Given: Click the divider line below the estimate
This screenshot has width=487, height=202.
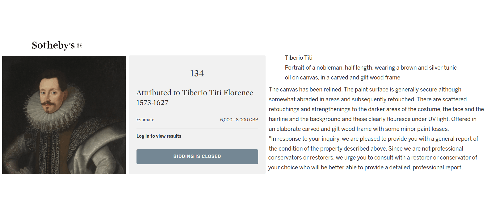Looking at the screenshot, I should pos(197,128).
